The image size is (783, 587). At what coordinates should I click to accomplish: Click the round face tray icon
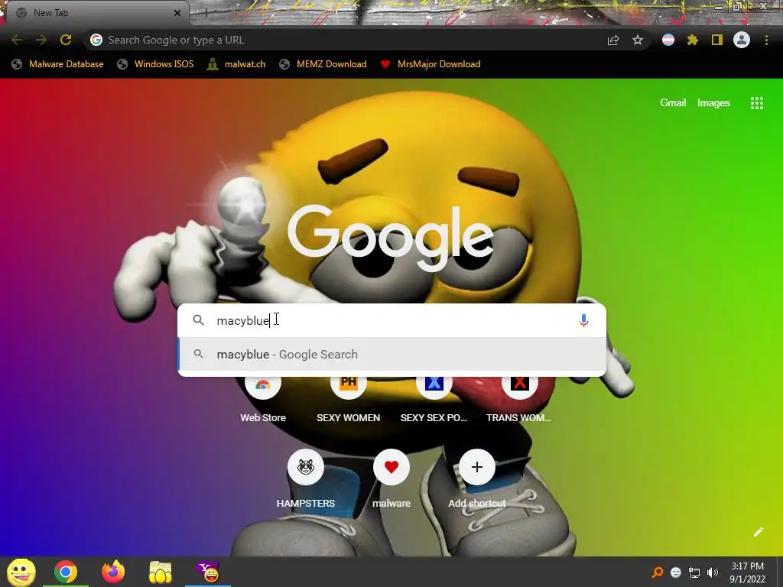point(676,572)
